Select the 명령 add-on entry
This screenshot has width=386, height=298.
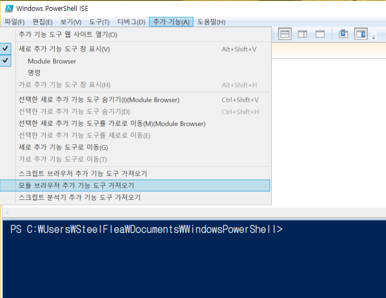click(x=135, y=73)
